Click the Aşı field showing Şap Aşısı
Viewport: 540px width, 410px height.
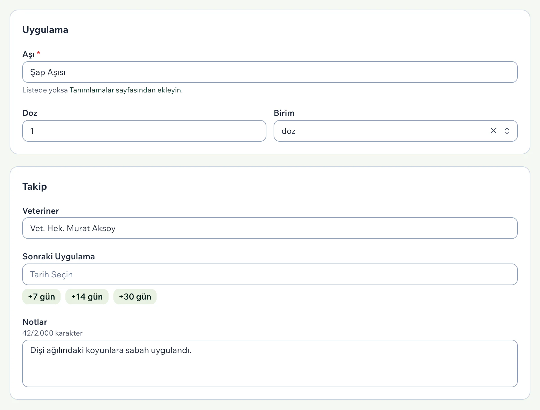click(270, 72)
